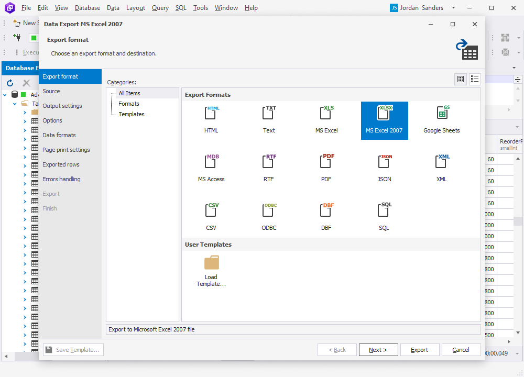Choose MS Access MDB format

(211, 169)
